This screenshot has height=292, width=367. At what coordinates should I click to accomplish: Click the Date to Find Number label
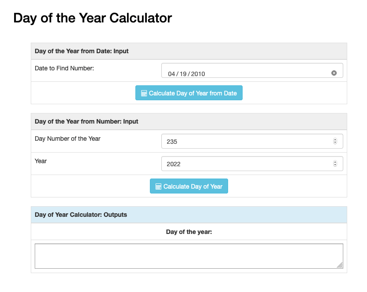click(64, 68)
